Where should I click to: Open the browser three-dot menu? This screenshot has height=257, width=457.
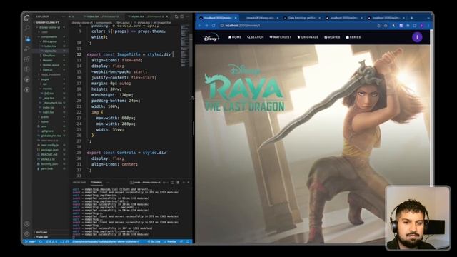428,26
